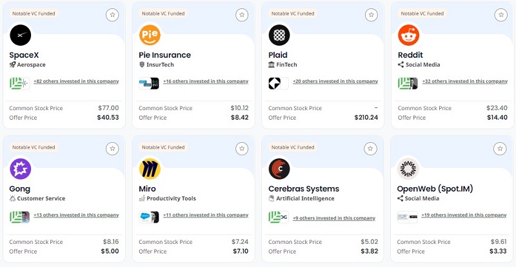The image size is (516, 267).
Task: Click the OpenWeb (Spot.IM) logo
Action: coord(409,169)
